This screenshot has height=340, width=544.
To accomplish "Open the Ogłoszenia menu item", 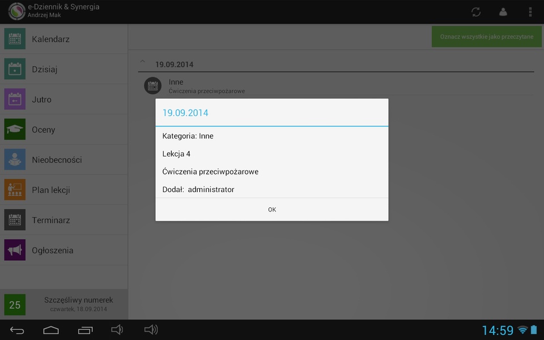I will (x=64, y=250).
